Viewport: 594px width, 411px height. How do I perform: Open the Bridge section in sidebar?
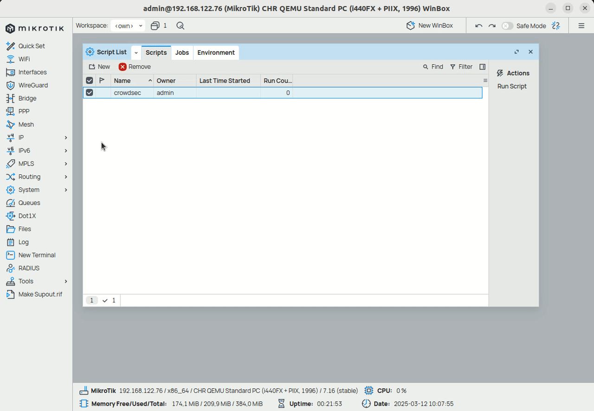pyautogui.click(x=27, y=98)
